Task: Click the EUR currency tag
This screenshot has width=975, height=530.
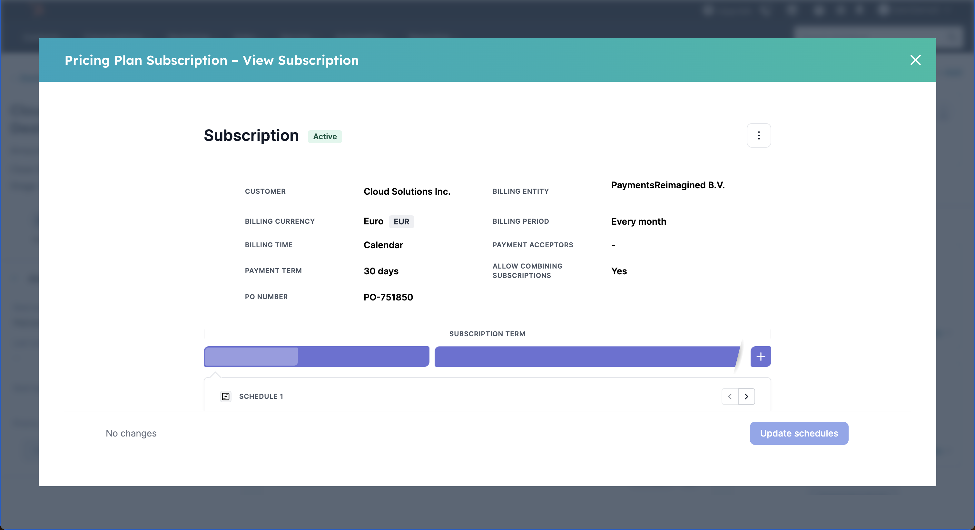Action: pyautogui.click(x=401, y=222)
